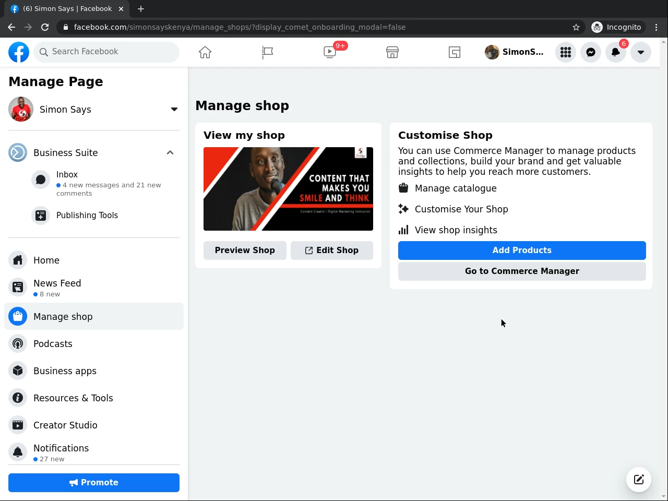Image resolution: width=668 pixels, height=501 pixels.
Task: Open the Marketplace icon in top nav
Action: 392,52
